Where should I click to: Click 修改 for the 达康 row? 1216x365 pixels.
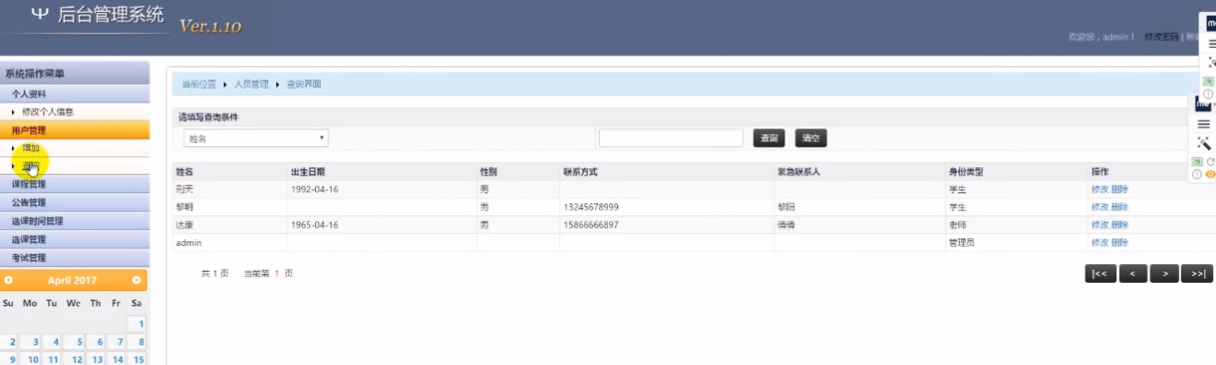[x=1099, y=225]
